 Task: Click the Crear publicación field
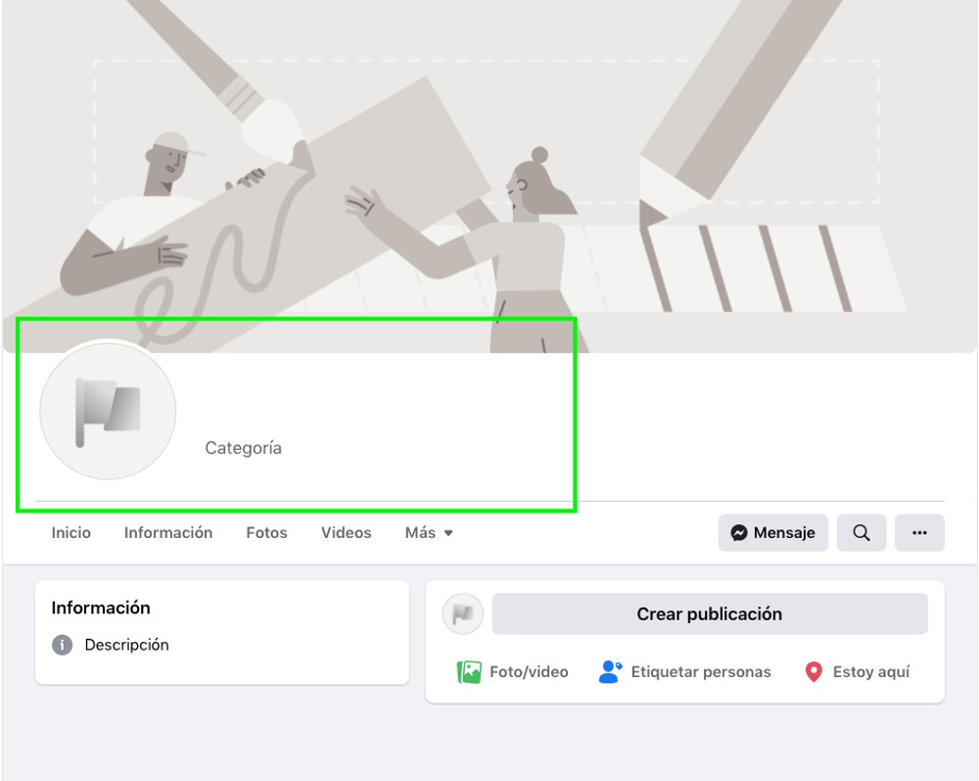click(x=709, y=614)
